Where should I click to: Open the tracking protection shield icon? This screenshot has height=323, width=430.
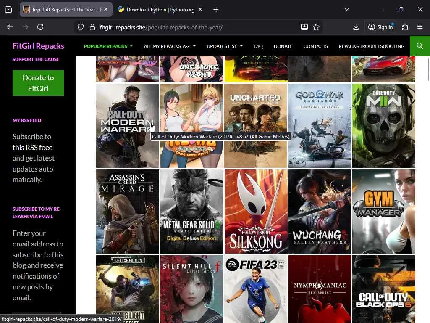tap(80, 27)
